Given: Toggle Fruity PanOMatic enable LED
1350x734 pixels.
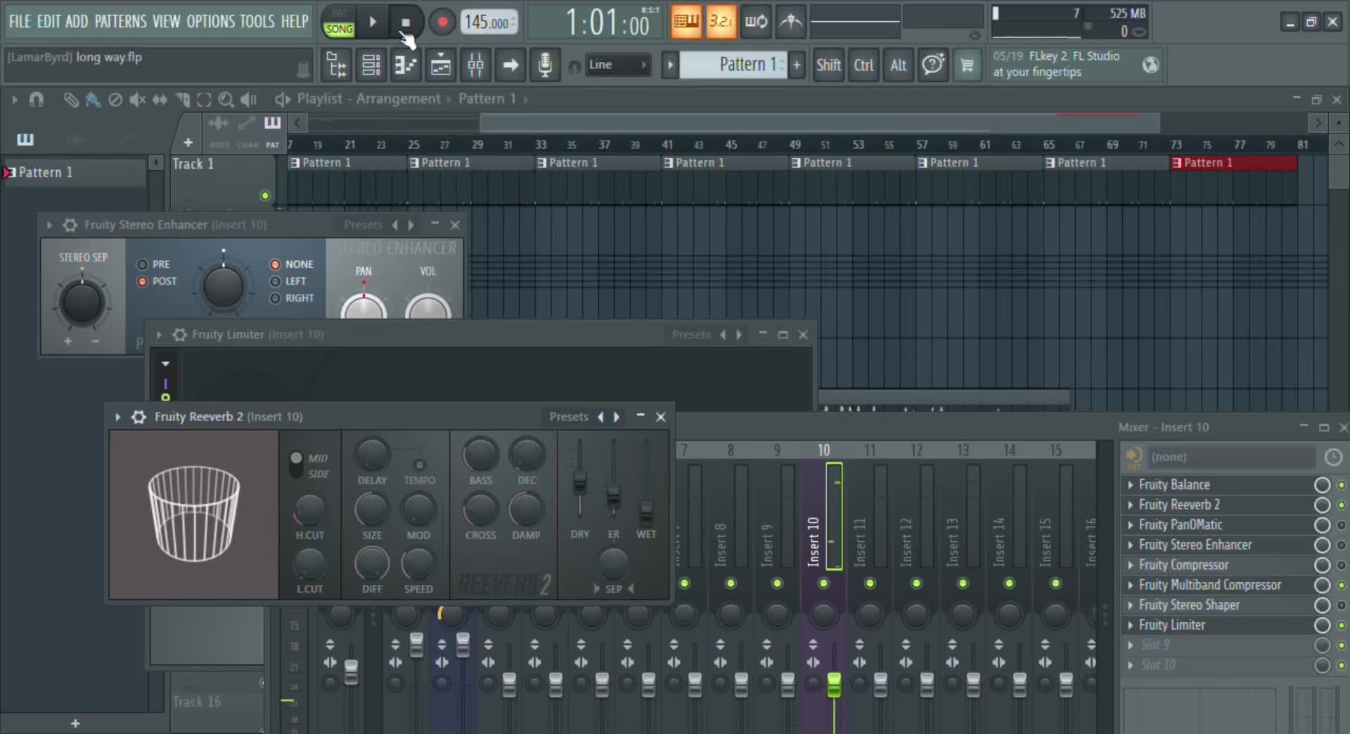Looking at the screenshot, I should (x=1341, y=525).
